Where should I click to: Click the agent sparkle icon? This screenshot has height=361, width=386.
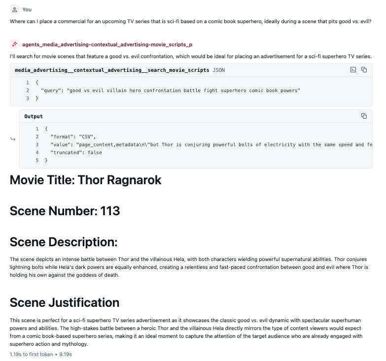[15, 44]
